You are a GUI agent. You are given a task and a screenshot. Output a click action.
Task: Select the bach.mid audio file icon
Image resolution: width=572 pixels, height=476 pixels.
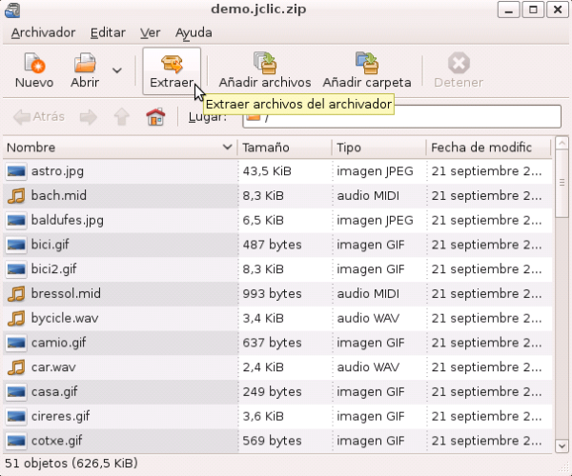16,196
